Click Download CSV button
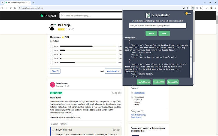The image size is (218, 136). (x=173, y=82)
